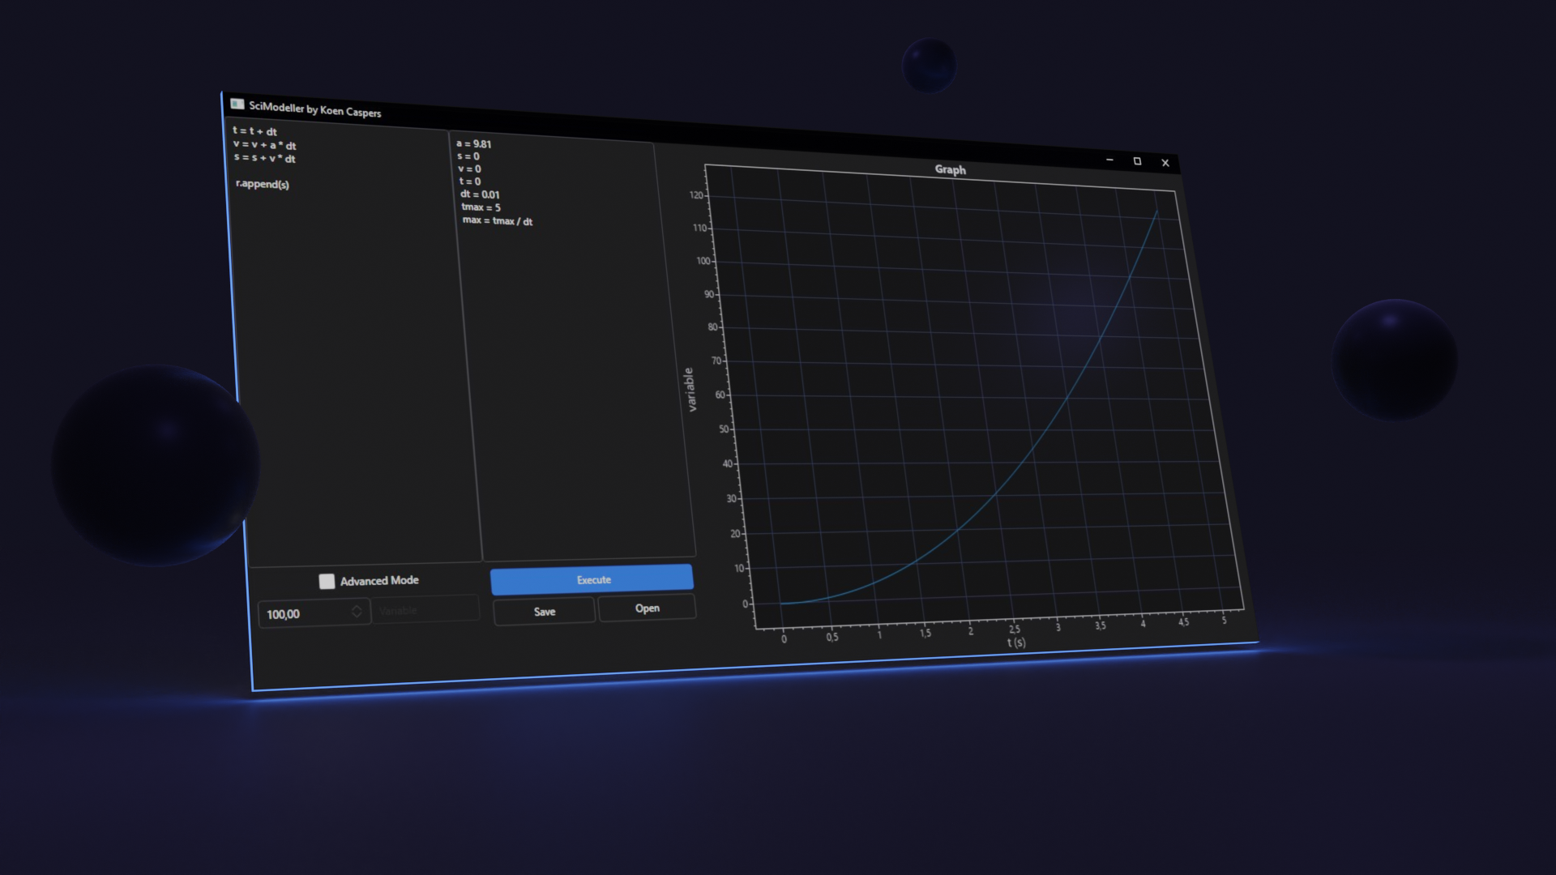Click the Open button
1556x875 pixels.
coord(647,608)
